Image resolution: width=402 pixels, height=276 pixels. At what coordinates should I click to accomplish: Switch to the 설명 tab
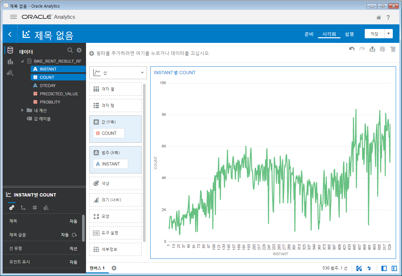349,34
